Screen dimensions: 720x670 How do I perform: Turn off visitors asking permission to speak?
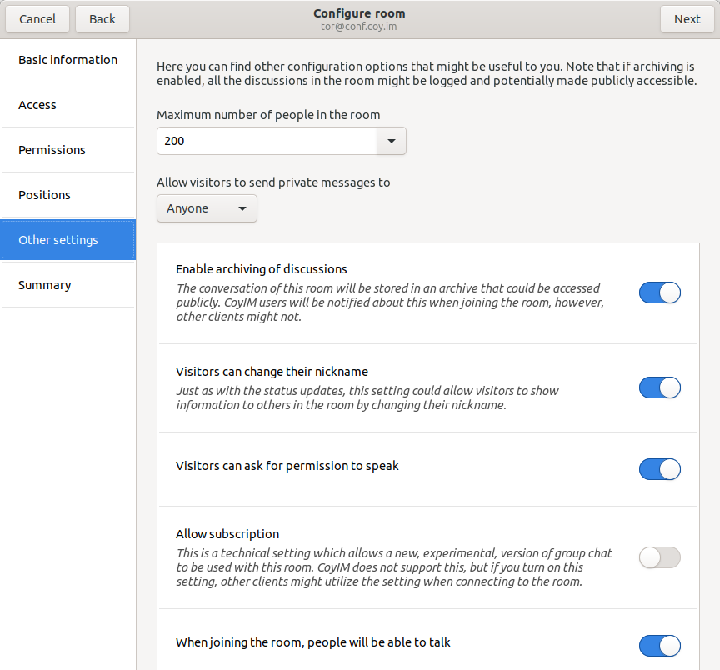click(659, 469)
